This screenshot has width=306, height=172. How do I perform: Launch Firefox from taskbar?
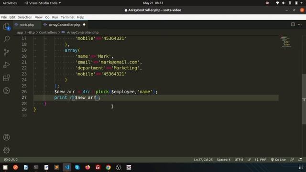[x=87, y=167]
